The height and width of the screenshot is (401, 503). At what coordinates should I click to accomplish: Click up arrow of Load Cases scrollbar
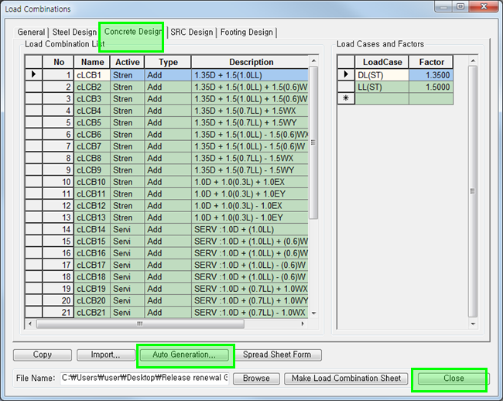(x=473, y=61)
